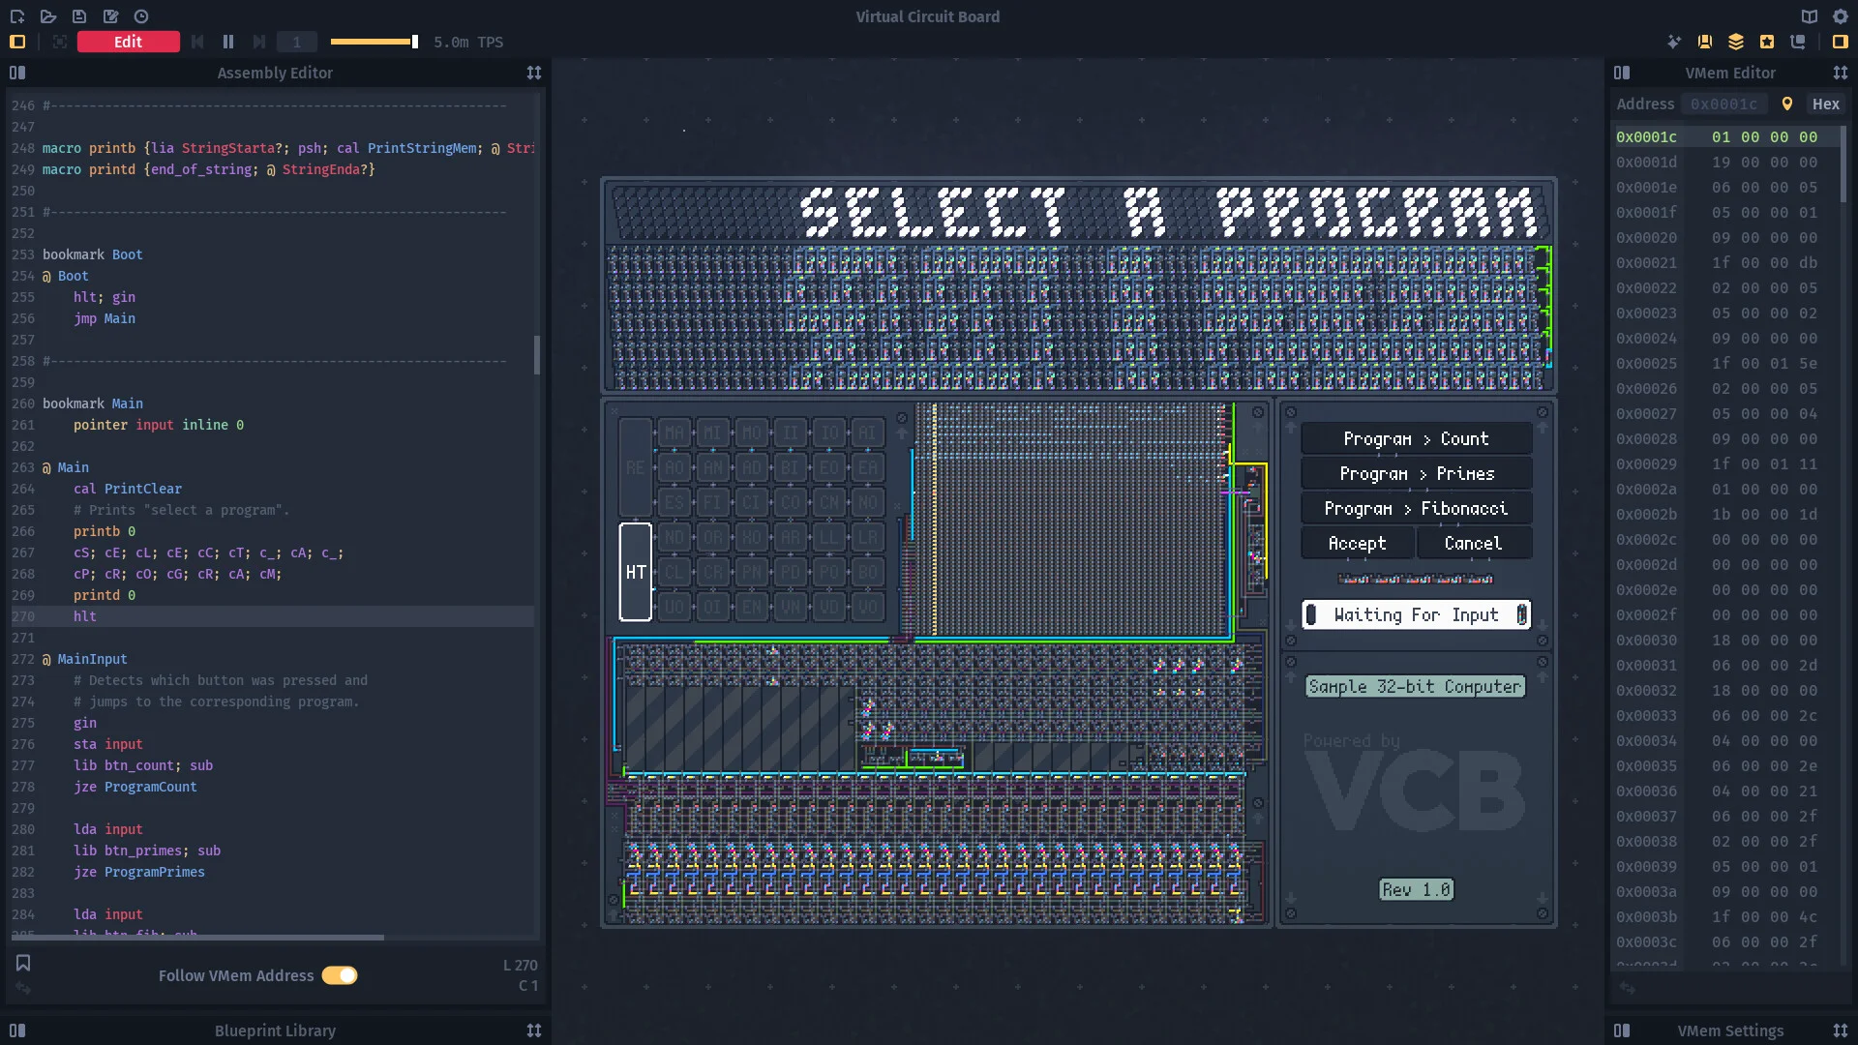This screenshot has width=1858, height=1045.
Task: Open an existing project file
Action: 48,16
